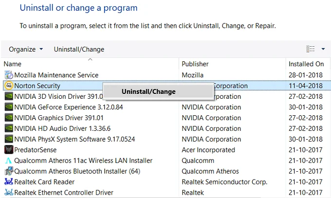Select Qualcomm Atheros 11ac Wireless LAN Installer
The image size is (331, 198).
pos(83,161)
